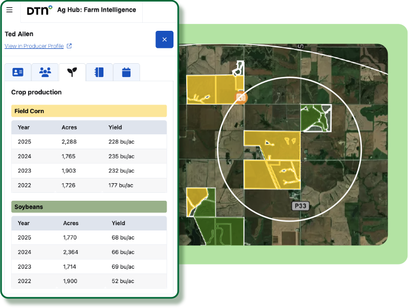Click the Ted Allen producer name

click(19, 34)
